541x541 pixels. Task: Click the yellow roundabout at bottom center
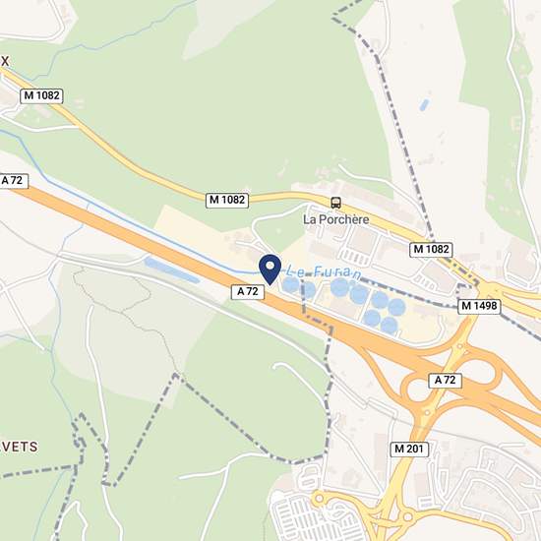click(319, 499)
